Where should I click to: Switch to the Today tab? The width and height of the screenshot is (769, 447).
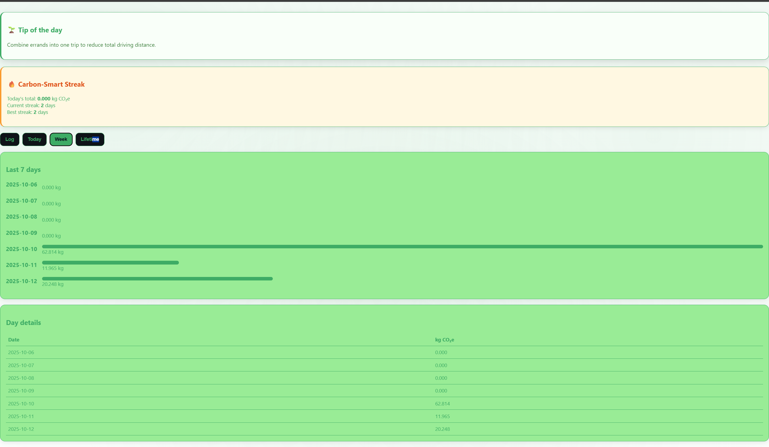(35, 139)
